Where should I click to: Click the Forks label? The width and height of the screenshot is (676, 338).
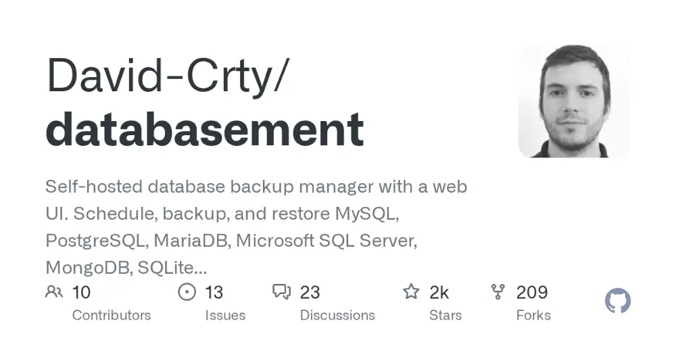click(x=533, y=315)
